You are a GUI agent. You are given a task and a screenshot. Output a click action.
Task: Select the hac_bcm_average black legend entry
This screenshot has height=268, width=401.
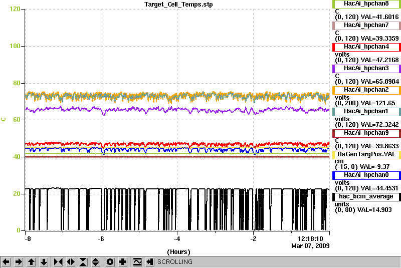366,197
